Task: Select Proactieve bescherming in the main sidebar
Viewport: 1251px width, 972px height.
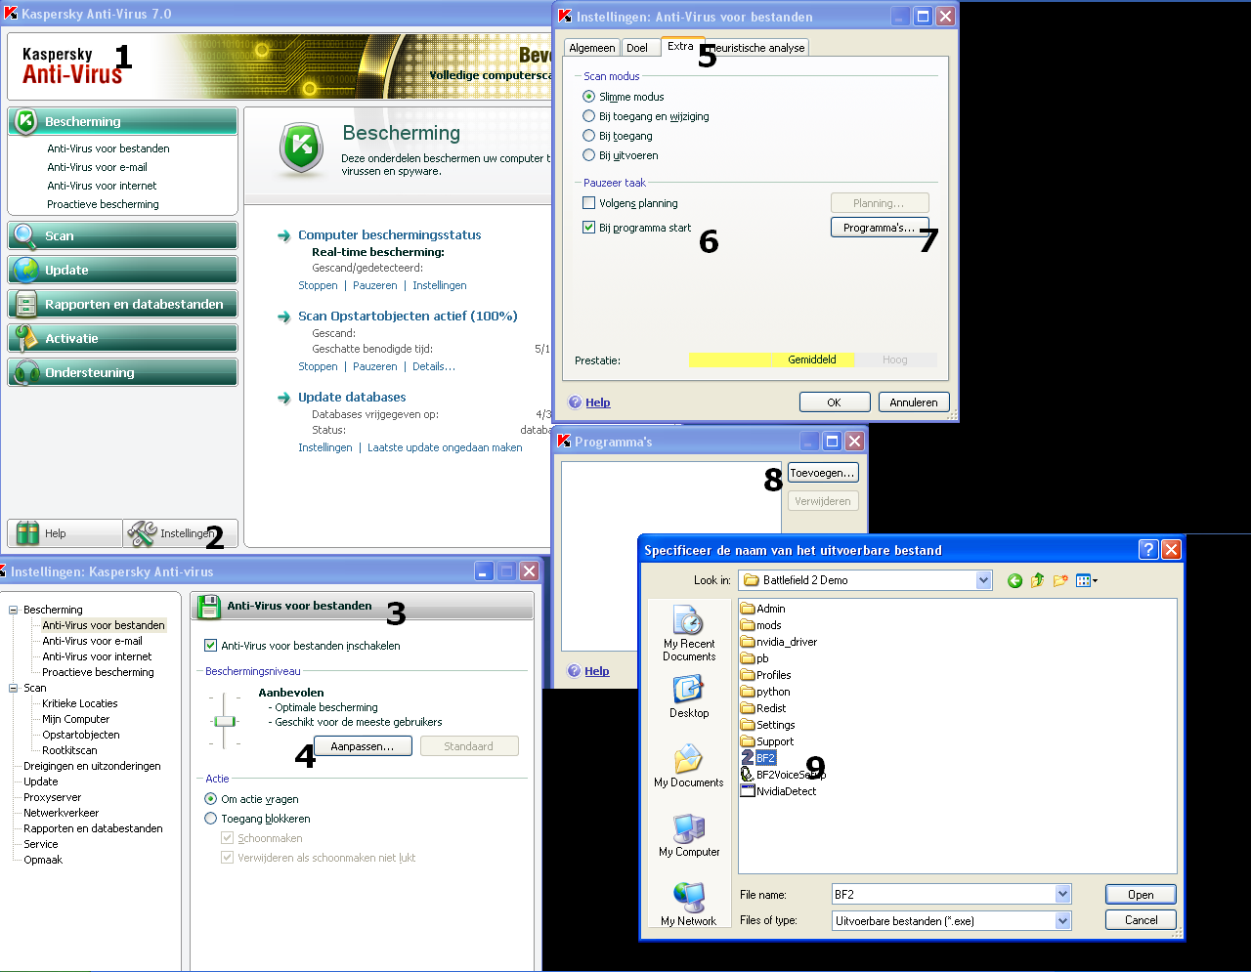Action: 103,204
